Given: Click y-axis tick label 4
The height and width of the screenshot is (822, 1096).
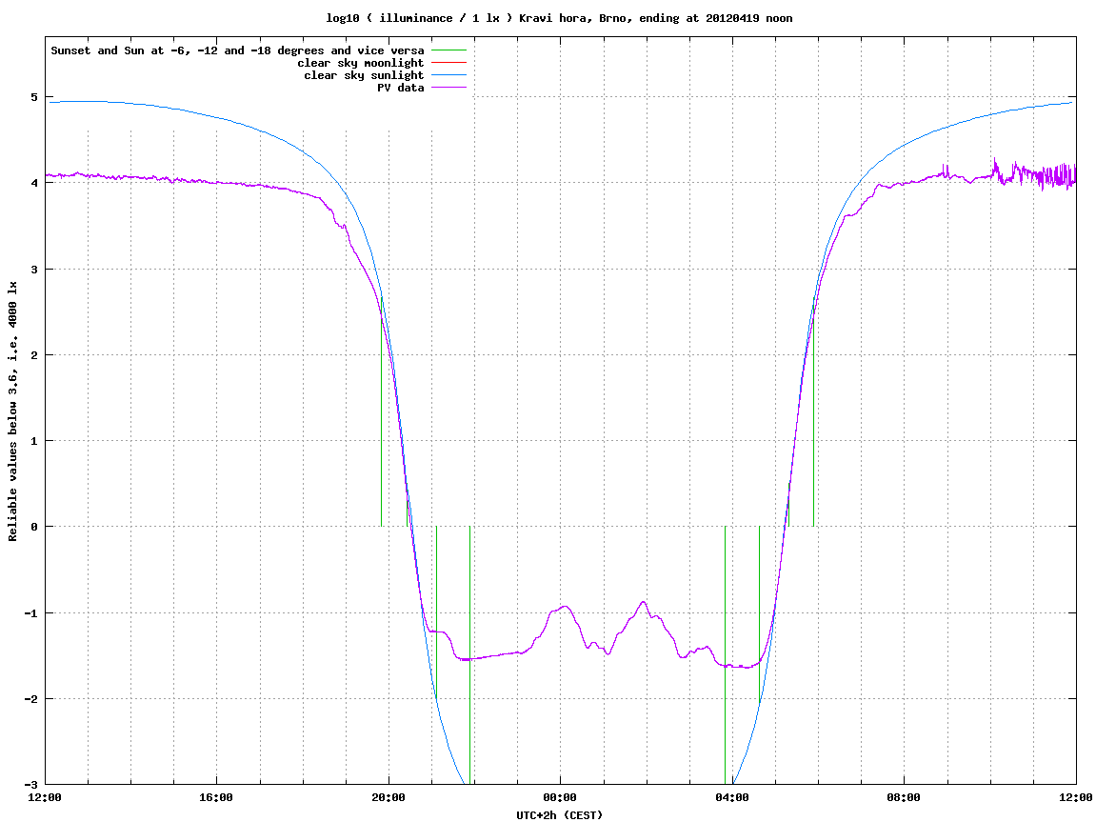Looking at the screenshot, I should click(34, 183).
